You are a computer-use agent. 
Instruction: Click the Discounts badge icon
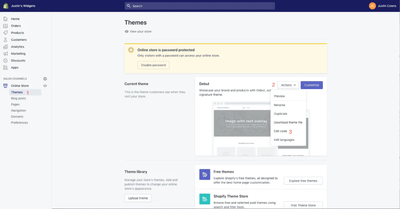[x=5, y=60]
